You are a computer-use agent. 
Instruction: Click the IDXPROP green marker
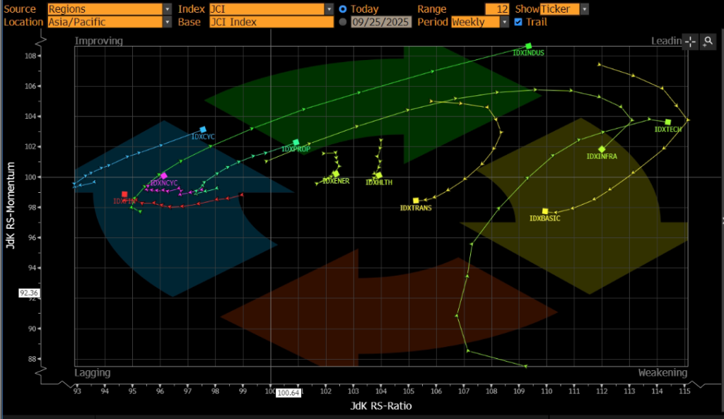point(296,142)
